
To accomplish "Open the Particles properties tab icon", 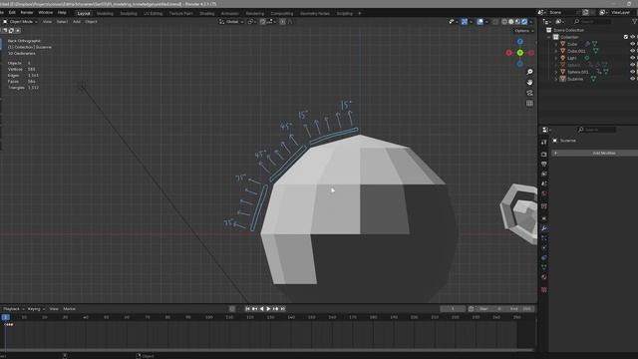I will [544, 238].
